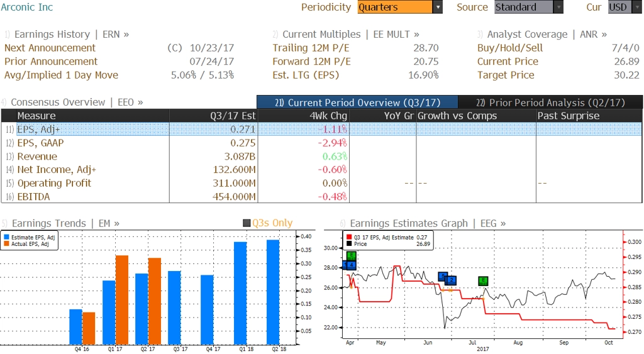The image size is (644, 354).
Task: Click the black Price legend swatch
Action: tap(349, 244)
